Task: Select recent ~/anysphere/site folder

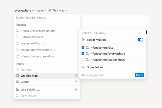Action: click(x=47, y=37)
